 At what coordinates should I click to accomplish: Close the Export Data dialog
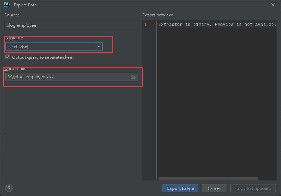point(273,5)
